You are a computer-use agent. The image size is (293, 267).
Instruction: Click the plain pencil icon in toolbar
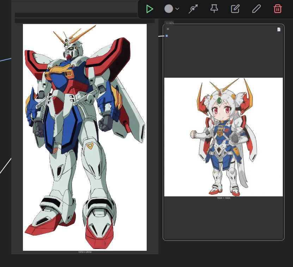(256, 9)
